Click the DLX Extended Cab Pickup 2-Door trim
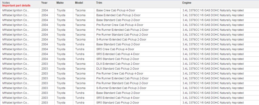 (118, 64)
